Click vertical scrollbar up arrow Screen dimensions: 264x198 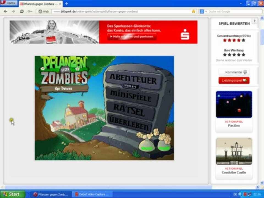click(262, 18)
